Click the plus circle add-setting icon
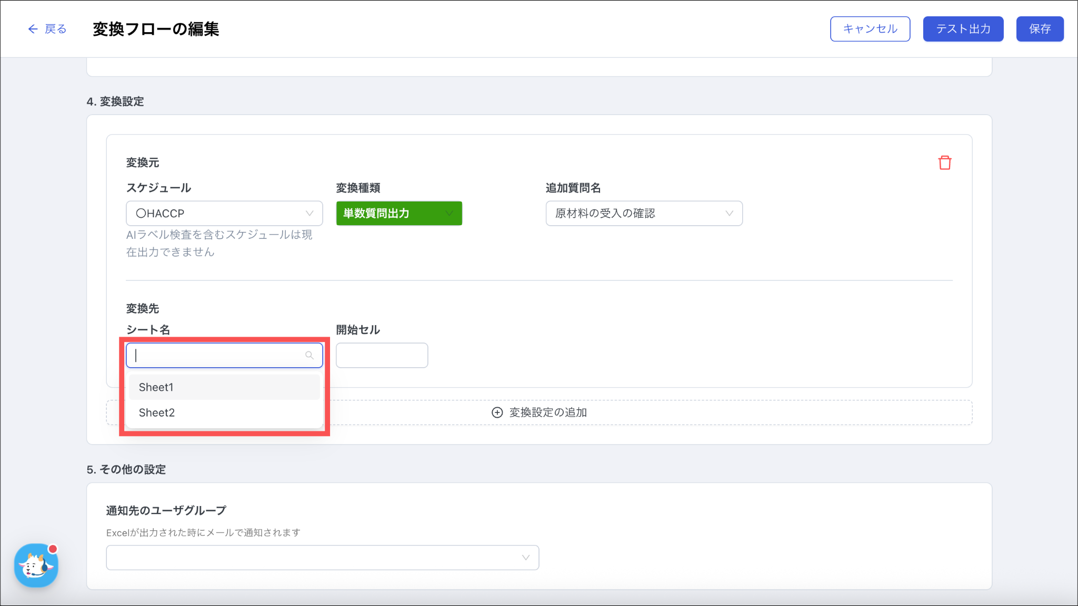Screen dimensions: 1078x606 pyautogui.click(x=497, y=412)
